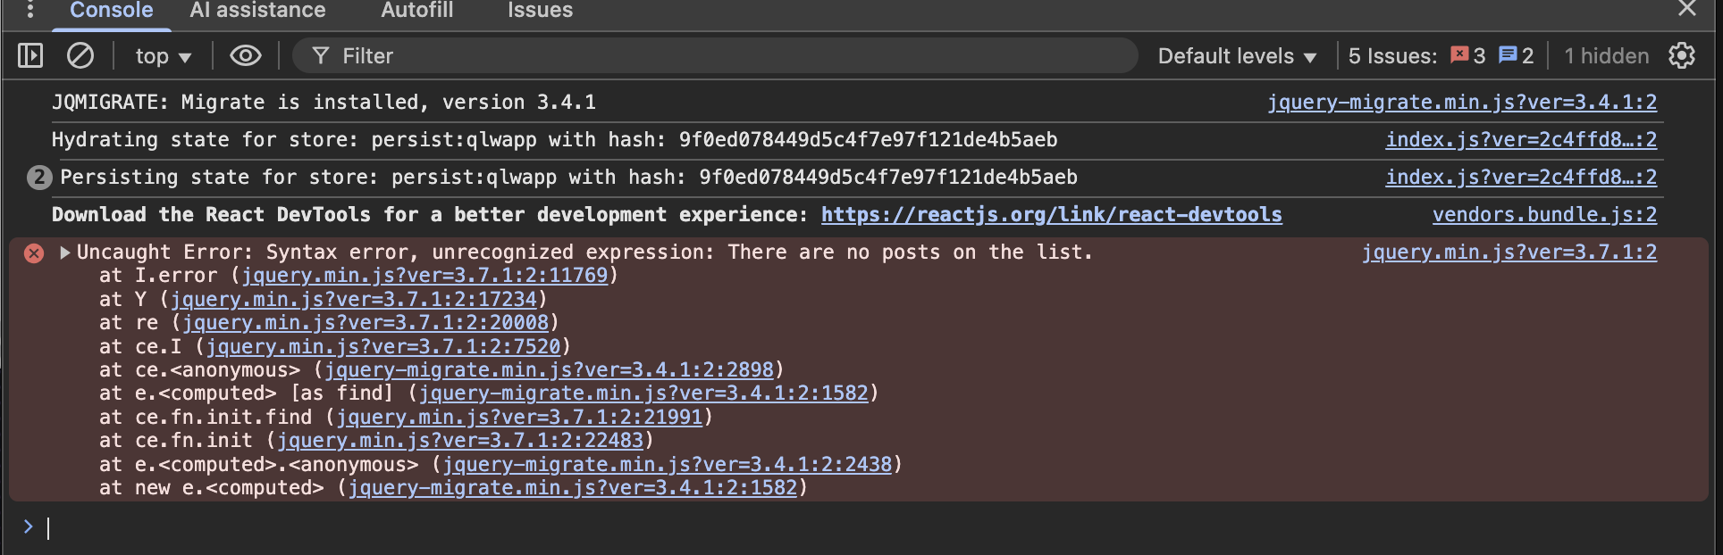Create a live expression with eye icon

[x=246, y=56]
